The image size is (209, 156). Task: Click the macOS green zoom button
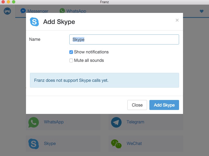tap(14, 2)
